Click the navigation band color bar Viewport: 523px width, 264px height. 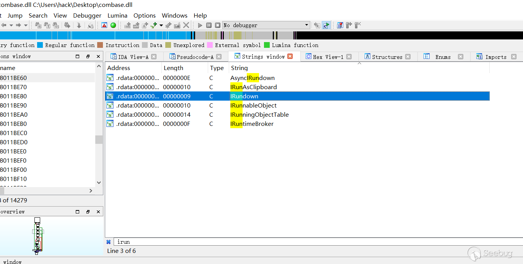click(261, 35)
